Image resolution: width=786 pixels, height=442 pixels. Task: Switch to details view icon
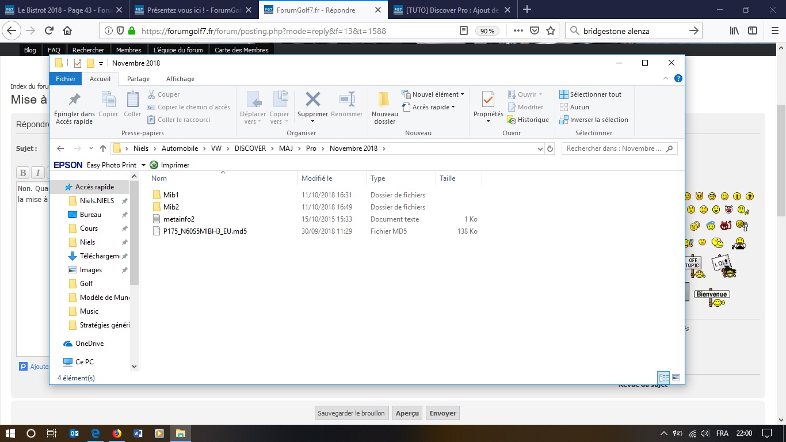click(664, 378)
